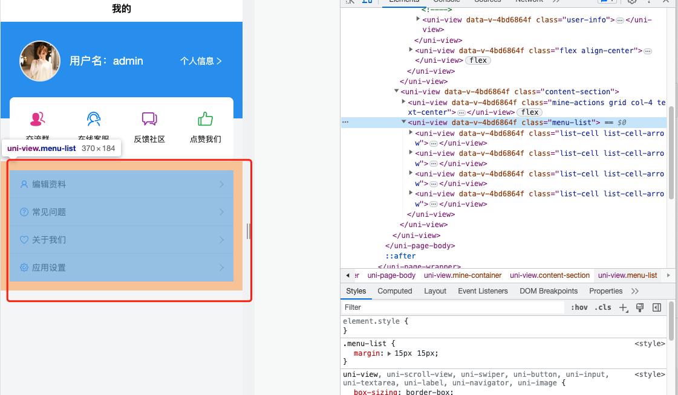Screen dimensions: 678x395
Task: Open online customer service headset icon
Action: click(x=93, y=119)
